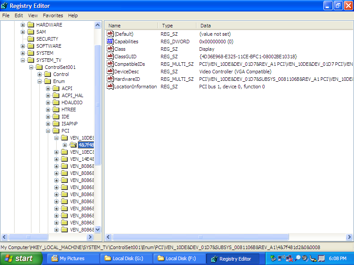The width and height of the screenshot is (354, 265).
Task: Open the Start menu
Action: click(x=21, y=258)
